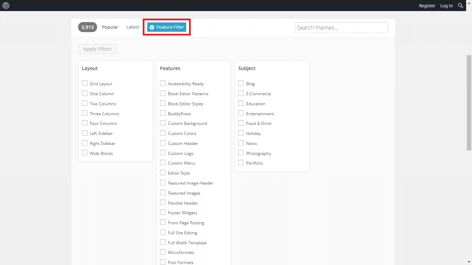Click the Apply Filters button

(97, 49)
